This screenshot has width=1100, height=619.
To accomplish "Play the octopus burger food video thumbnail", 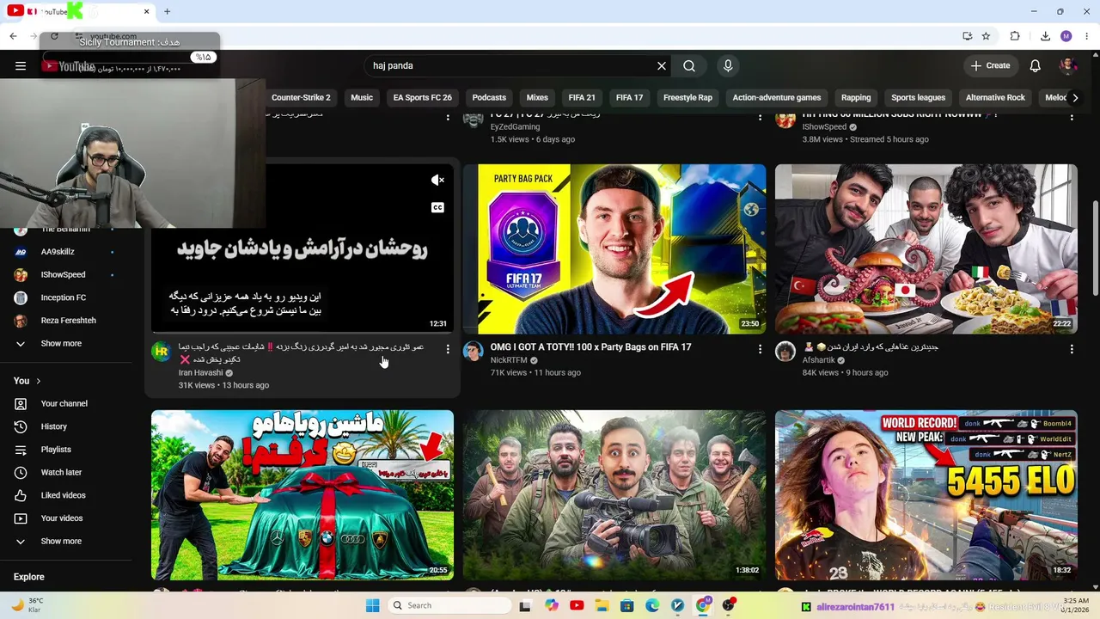I will 926,249.
